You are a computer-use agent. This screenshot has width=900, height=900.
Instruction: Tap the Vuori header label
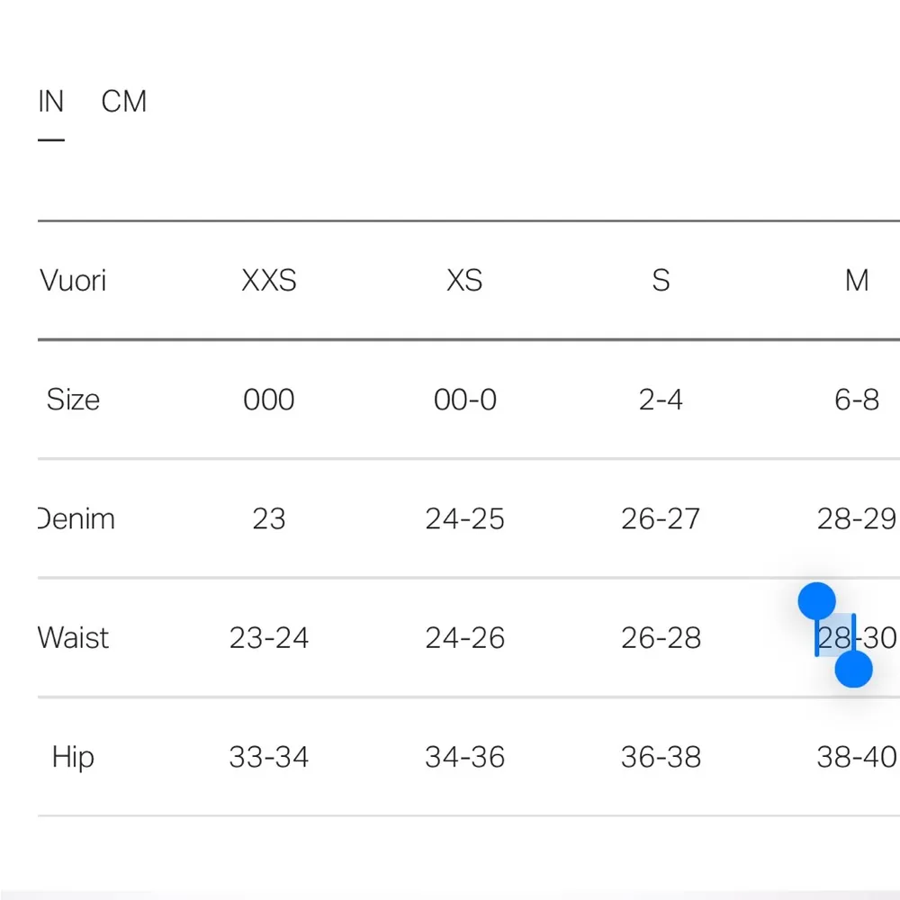tap(74, 281)
